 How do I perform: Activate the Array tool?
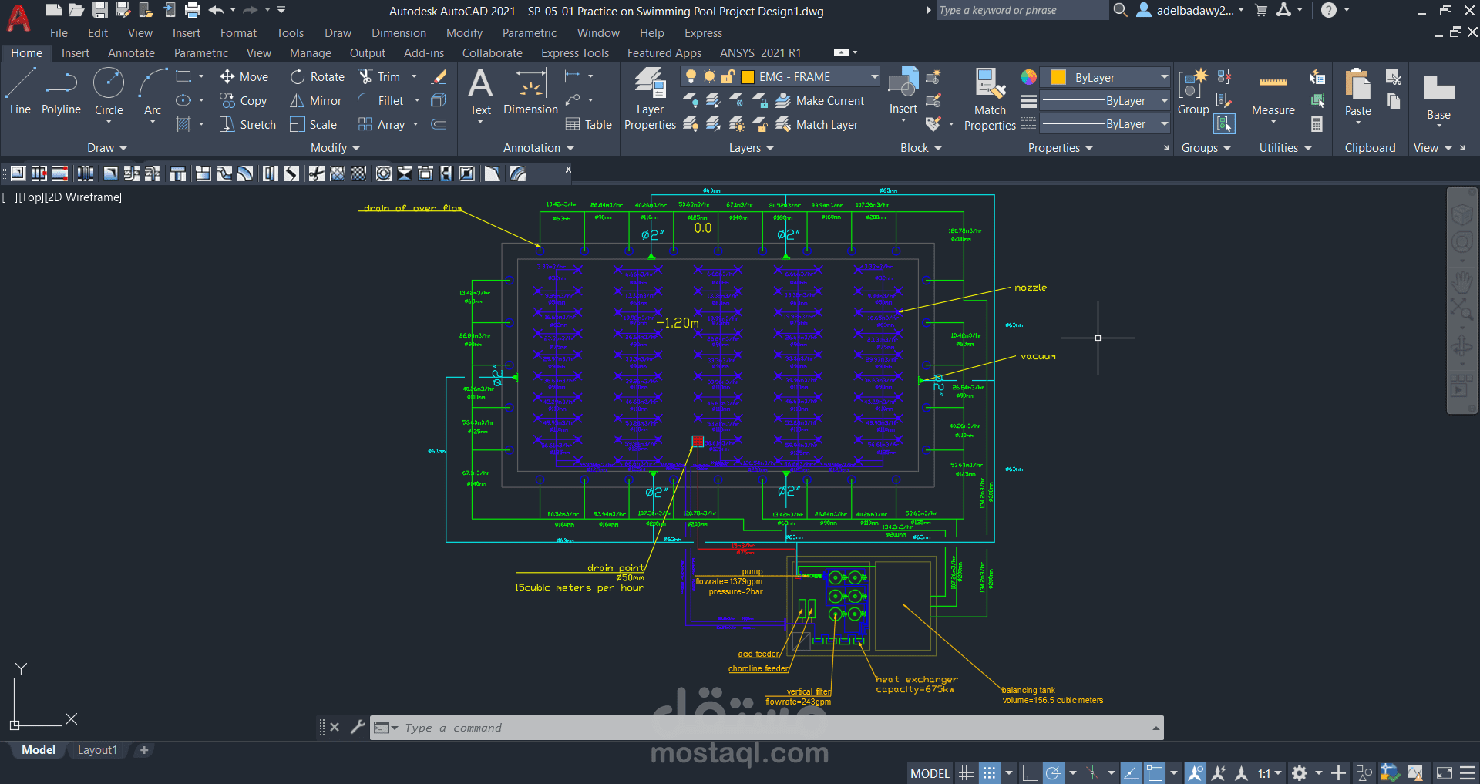(x=382, y=125)
